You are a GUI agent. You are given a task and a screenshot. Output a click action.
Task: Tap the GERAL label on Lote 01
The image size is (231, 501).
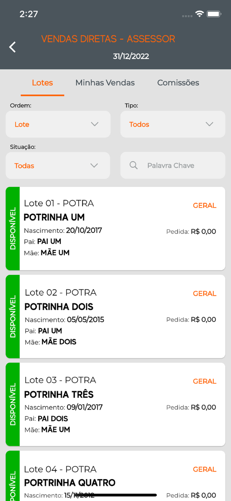pos(204,205)
